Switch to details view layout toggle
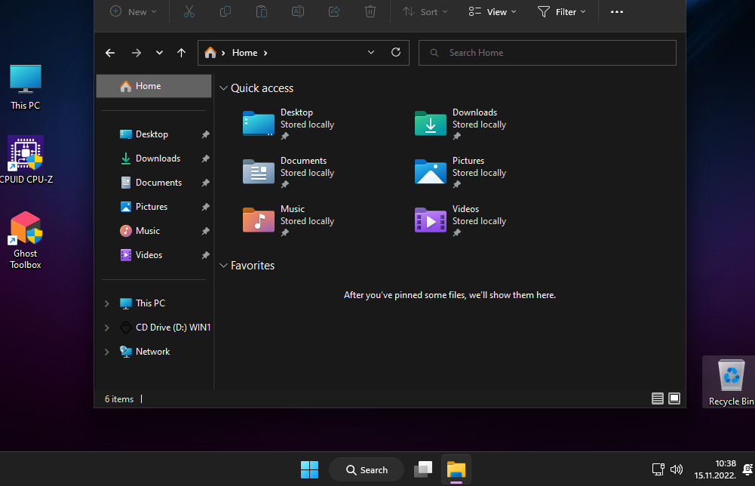The height and width of the screenshot is (486, 755). click(657, 398)
